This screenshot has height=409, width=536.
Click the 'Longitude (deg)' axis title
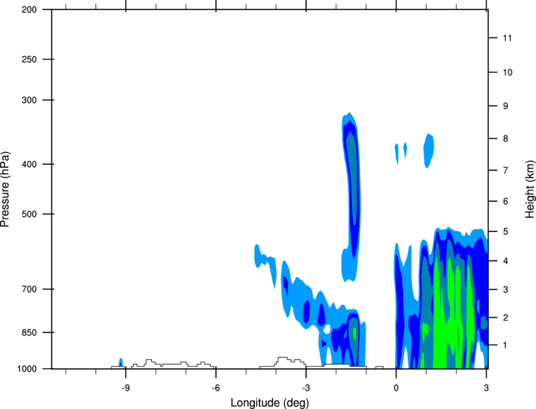point(270,403)
